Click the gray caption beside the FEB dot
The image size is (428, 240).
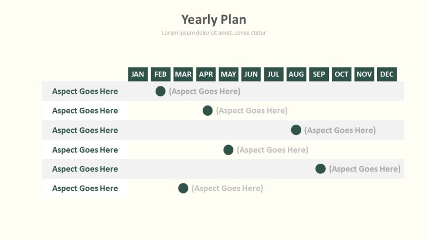(x=204, y=91)
